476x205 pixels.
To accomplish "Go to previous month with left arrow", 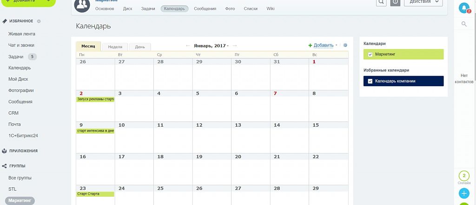I will [188, 45].
